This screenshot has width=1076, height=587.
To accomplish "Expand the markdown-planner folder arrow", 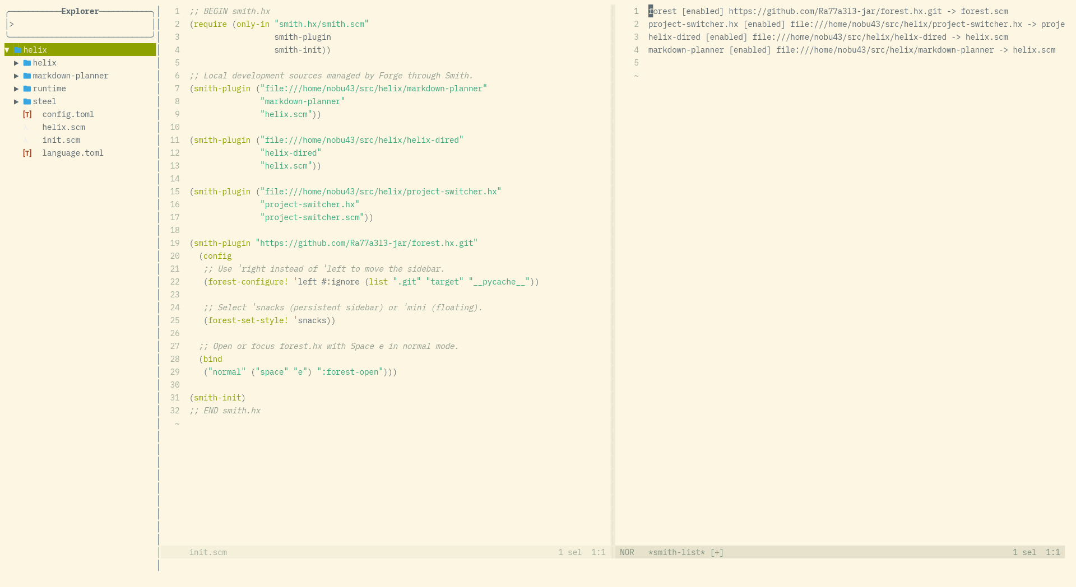I will (x=16, y=76).
